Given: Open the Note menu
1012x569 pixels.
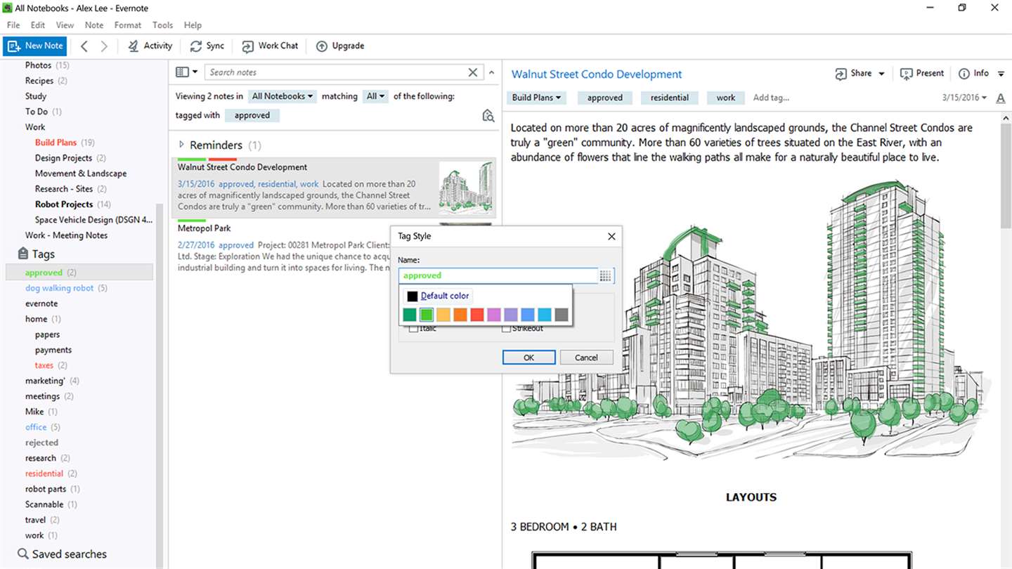Looking at the screenshot, I should [x=94, y=25].
